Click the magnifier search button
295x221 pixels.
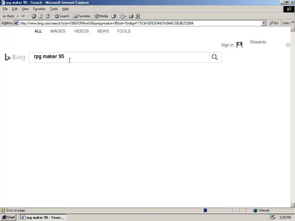click(x=215, y=57)
